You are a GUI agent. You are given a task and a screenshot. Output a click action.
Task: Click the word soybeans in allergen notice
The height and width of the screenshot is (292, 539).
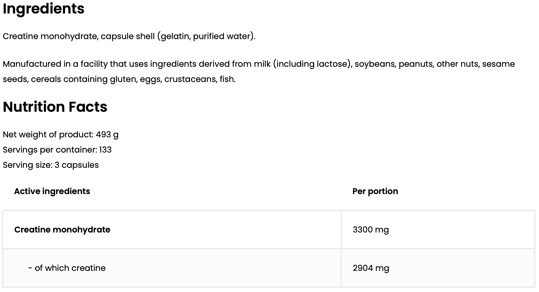tap(375, 64)
